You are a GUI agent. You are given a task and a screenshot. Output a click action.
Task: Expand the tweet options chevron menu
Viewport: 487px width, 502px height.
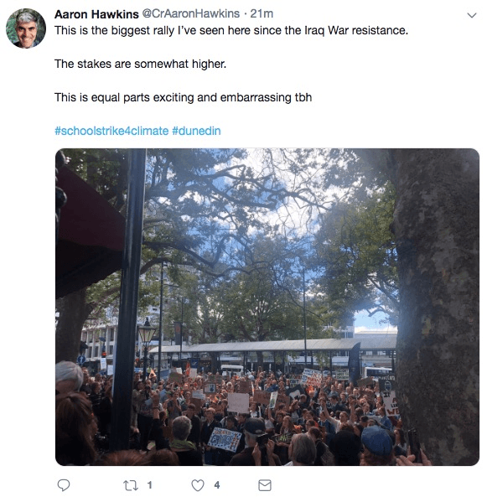472,15
